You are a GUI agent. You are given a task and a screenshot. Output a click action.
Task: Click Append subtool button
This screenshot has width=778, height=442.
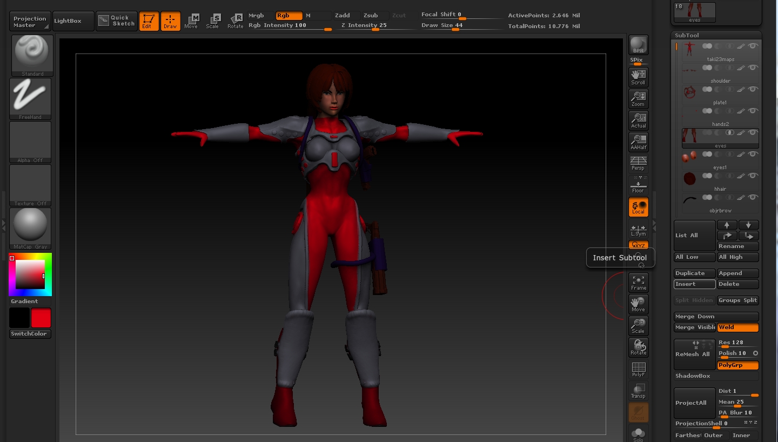[x=737, y=273]
